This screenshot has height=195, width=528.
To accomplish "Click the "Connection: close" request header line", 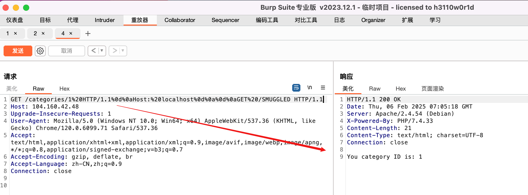I will [x=41, y=171].
